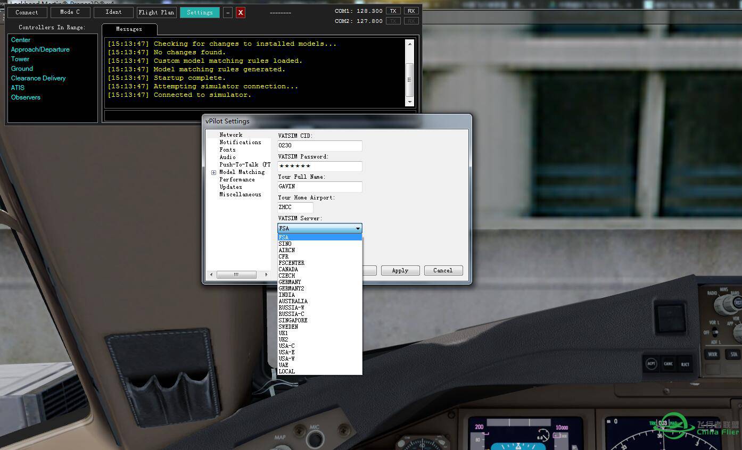
Task: Toggle COM1 RX button
Action: tap(411, 11)
